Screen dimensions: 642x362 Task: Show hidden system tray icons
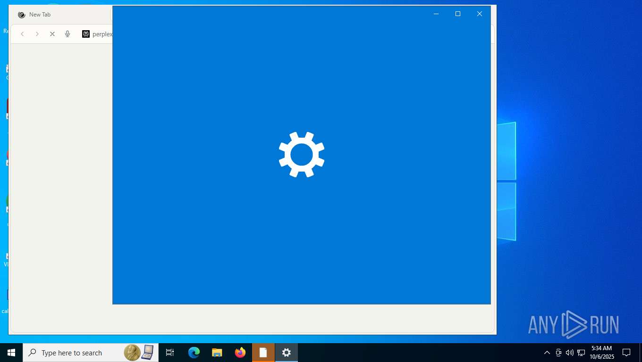(547, 353)
